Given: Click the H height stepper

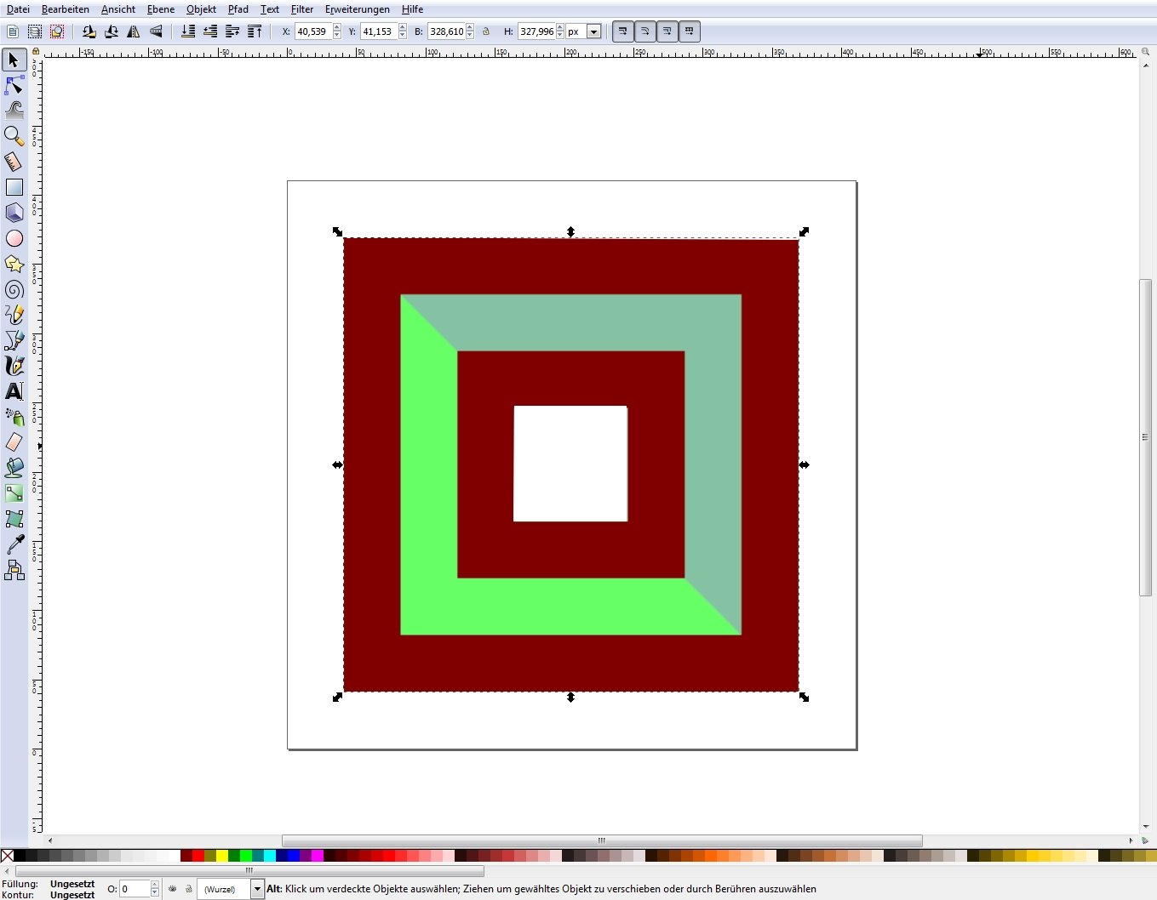Looking at the screenshot, I should (560, 31).
